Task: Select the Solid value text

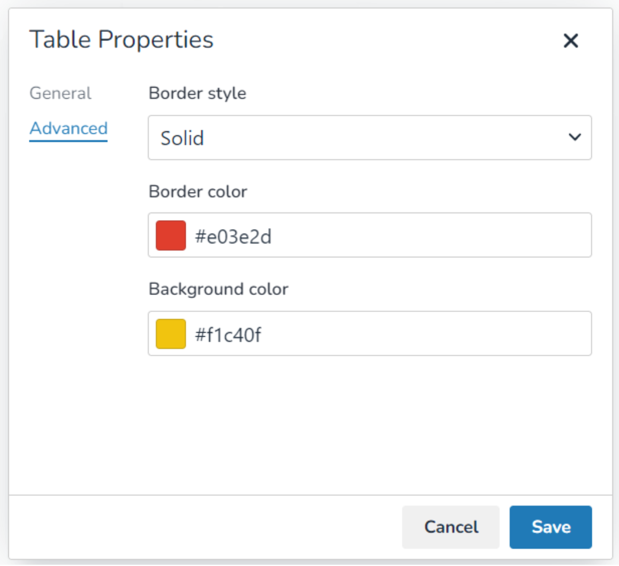Action: point(182,138)
